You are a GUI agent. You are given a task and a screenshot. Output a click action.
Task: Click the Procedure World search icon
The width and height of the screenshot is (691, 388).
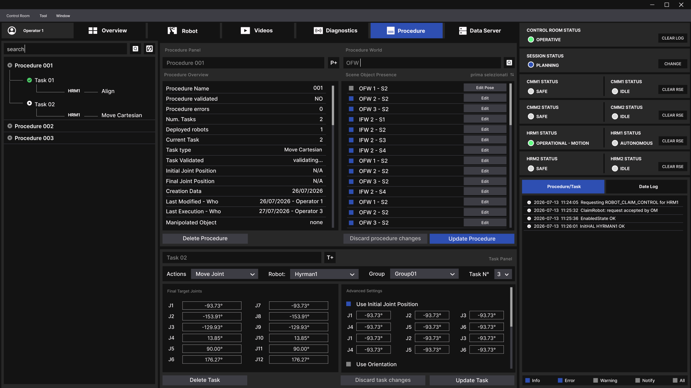509,63
